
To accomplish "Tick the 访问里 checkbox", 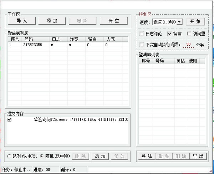I will (189, 34).
